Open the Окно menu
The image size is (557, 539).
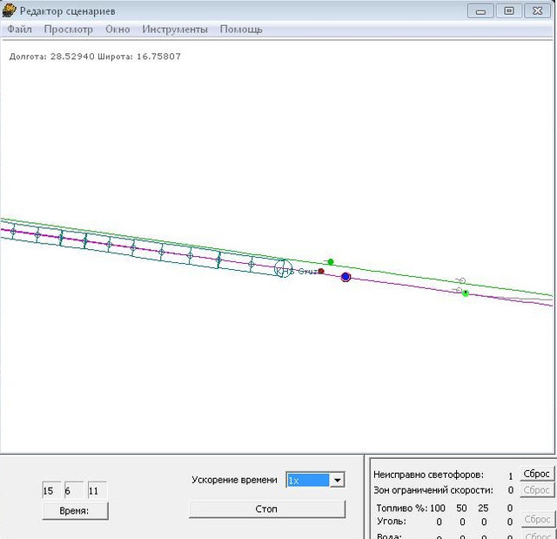pyautogui.click(x=117, y=29)
